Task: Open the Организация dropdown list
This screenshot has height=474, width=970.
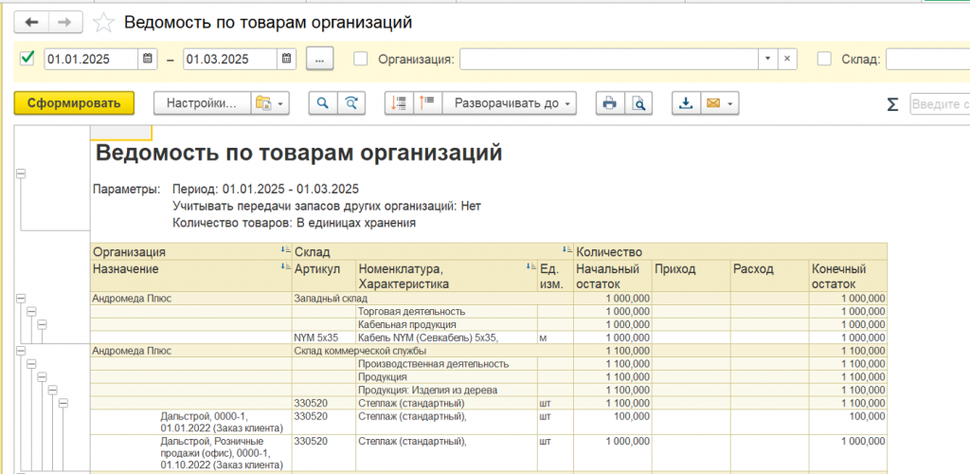Action: tap(767, 59)
